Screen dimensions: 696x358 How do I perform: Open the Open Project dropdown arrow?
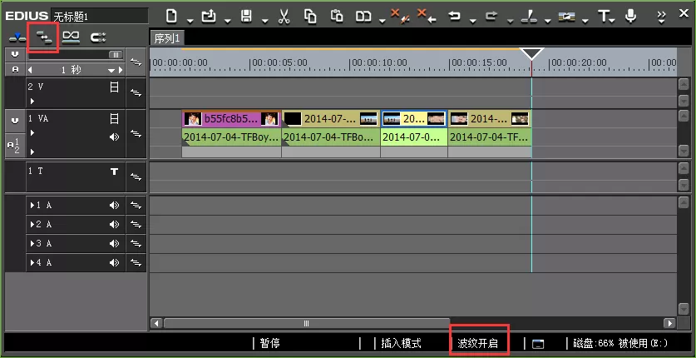click(227, 21)
